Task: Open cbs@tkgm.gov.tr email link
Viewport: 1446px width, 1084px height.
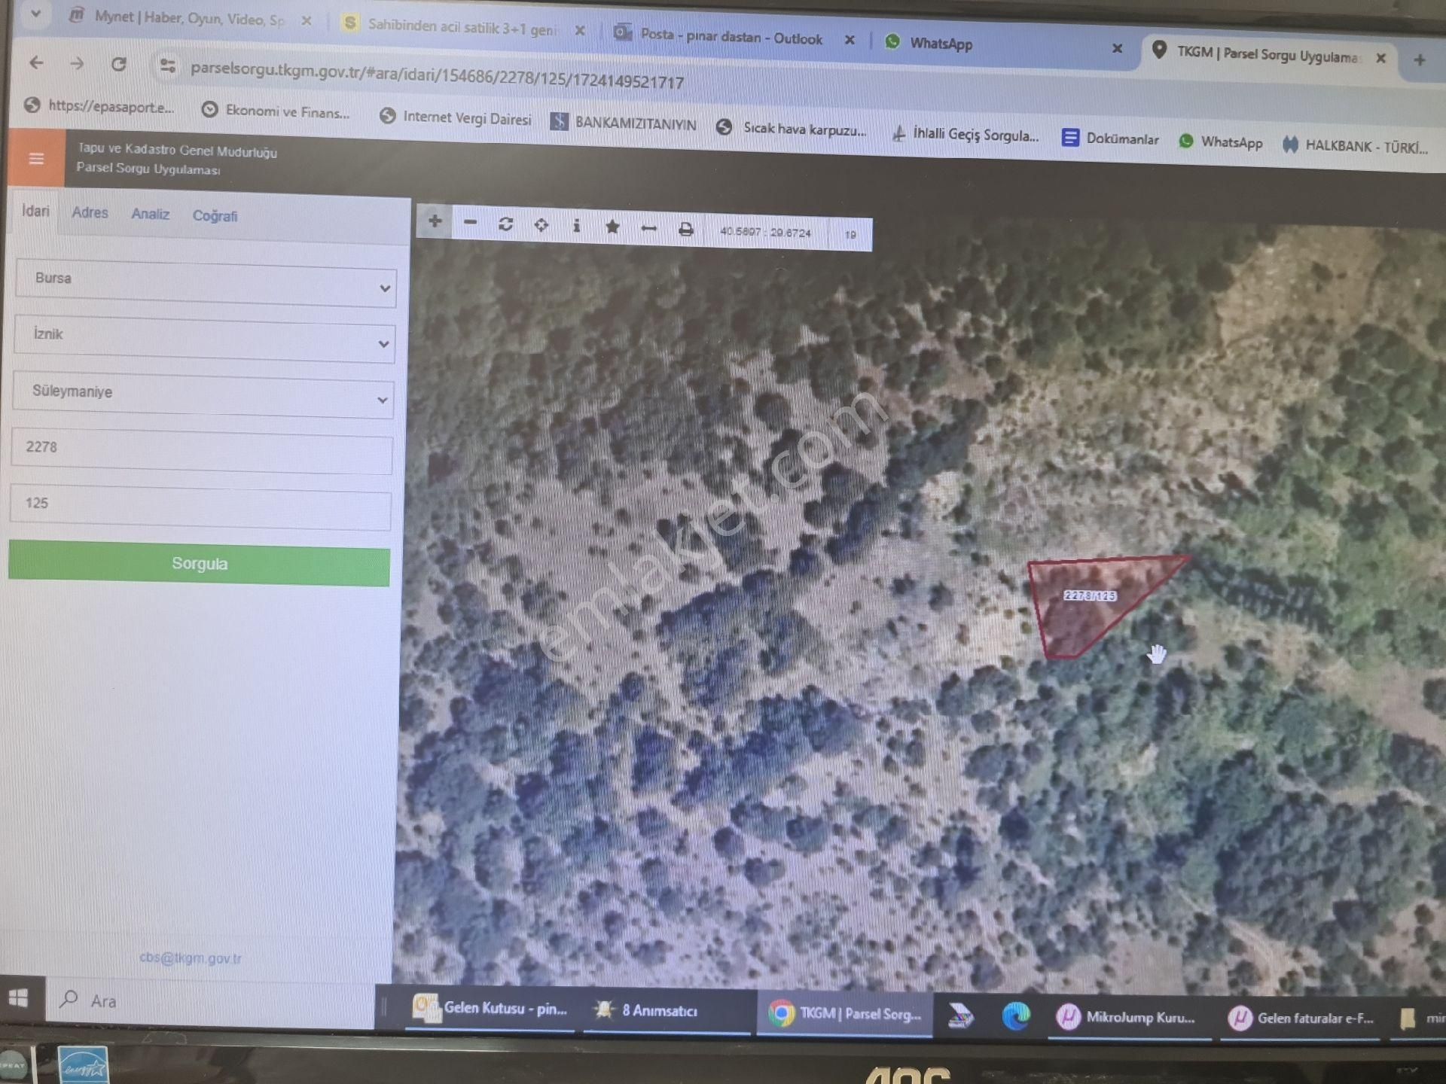Action: point(191,958)
